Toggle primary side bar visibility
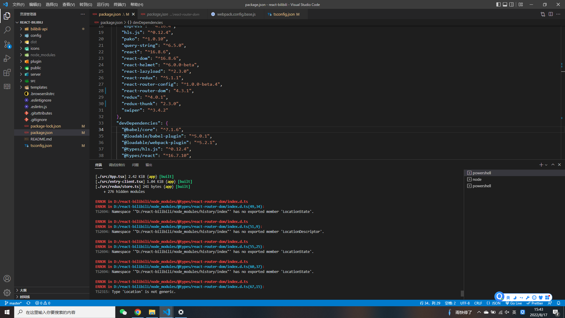This screenshot has height=318, width=565. [498, 4]
